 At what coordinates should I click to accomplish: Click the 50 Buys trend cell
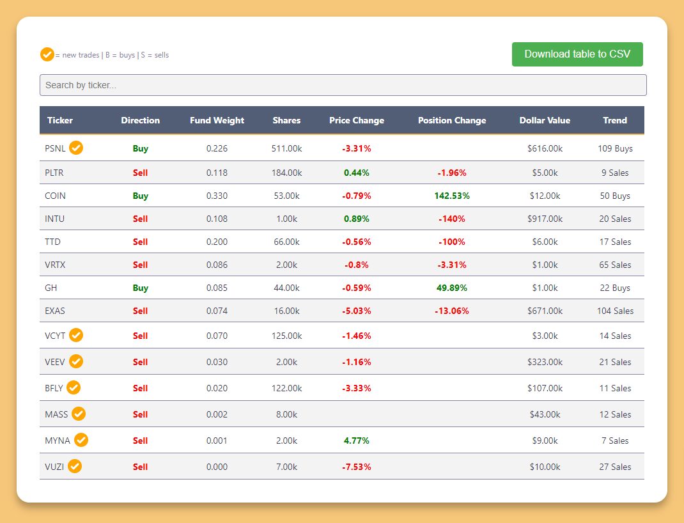pyautogui.click(x=615, y=196)
